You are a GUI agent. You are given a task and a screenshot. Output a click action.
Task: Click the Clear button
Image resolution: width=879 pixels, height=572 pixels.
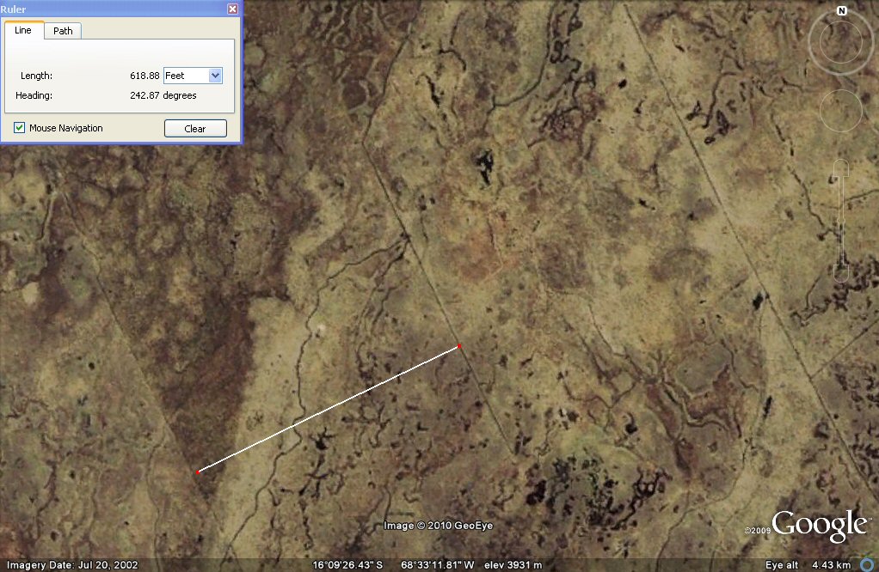[195, 128]
